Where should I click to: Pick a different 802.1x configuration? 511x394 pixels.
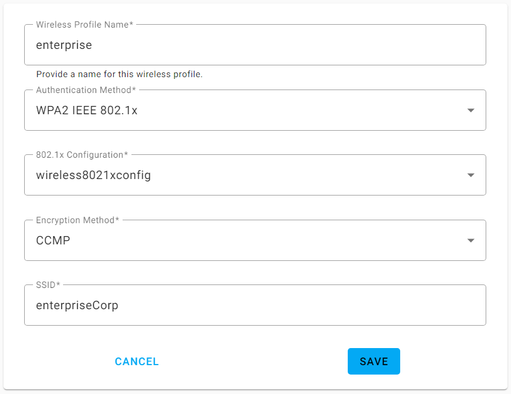click(253, 174)
